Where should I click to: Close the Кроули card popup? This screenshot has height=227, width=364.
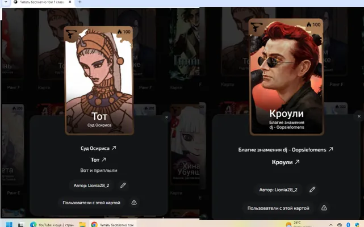359,116
